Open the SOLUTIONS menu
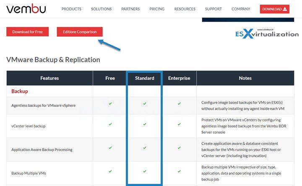Screen dimensions: 302x186 click(x=102, y=9)
